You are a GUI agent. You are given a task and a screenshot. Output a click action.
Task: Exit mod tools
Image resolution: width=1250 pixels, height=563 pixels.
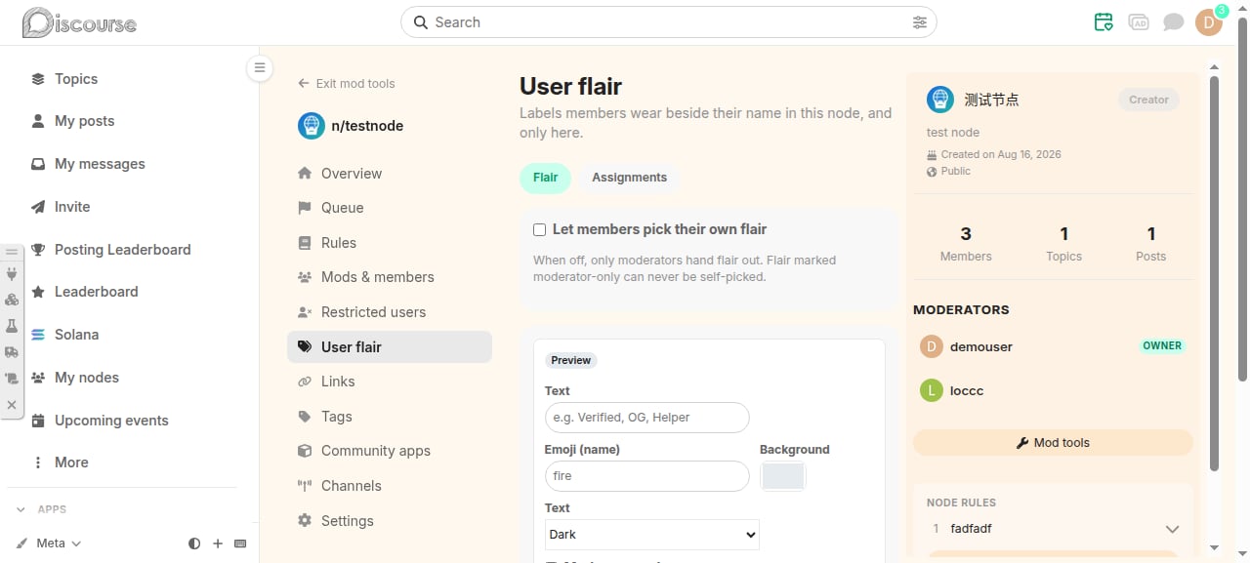(x=347, y=84)
